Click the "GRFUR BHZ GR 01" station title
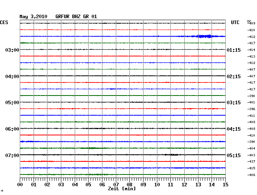This screenshot has width=257, height=195. [x=76, y=17]
